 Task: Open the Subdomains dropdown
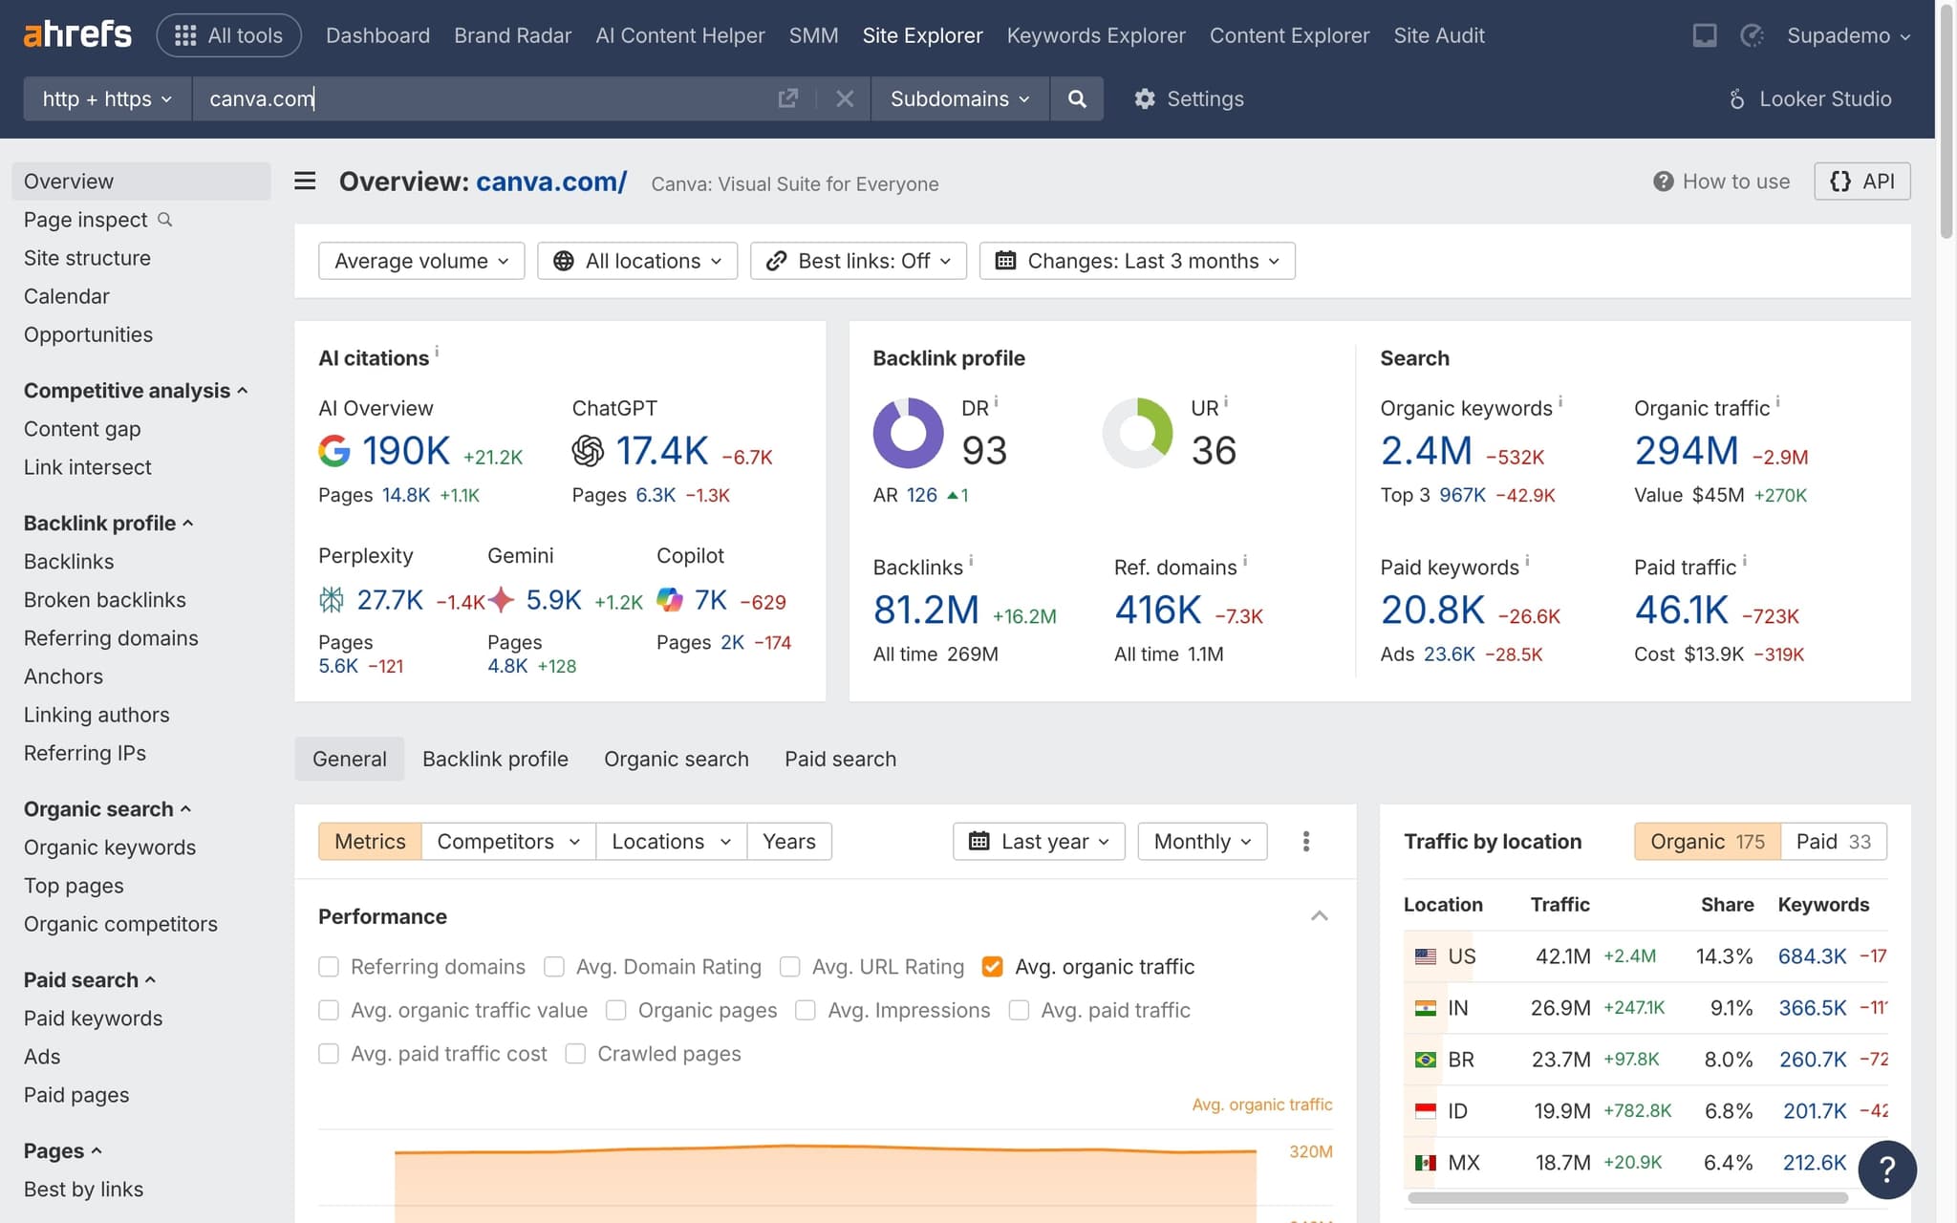[x=958, y=98]
